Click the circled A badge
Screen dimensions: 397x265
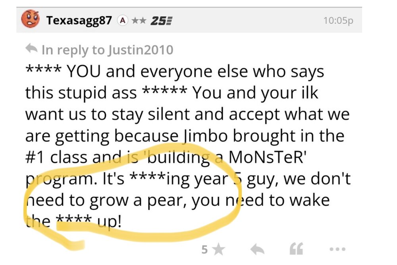tap(123, 20)
